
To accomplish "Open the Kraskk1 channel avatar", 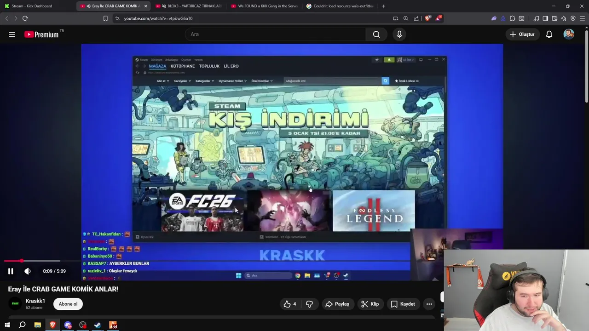I will pyautogui.click(x=15, y=303).
